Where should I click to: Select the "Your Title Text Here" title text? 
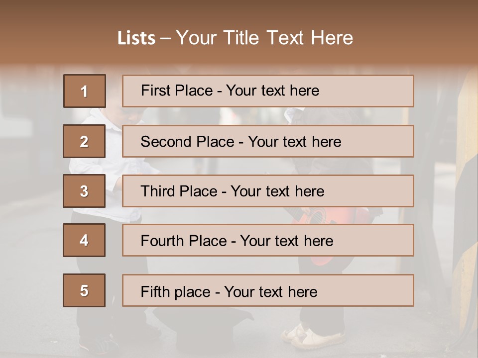point(264,38)
